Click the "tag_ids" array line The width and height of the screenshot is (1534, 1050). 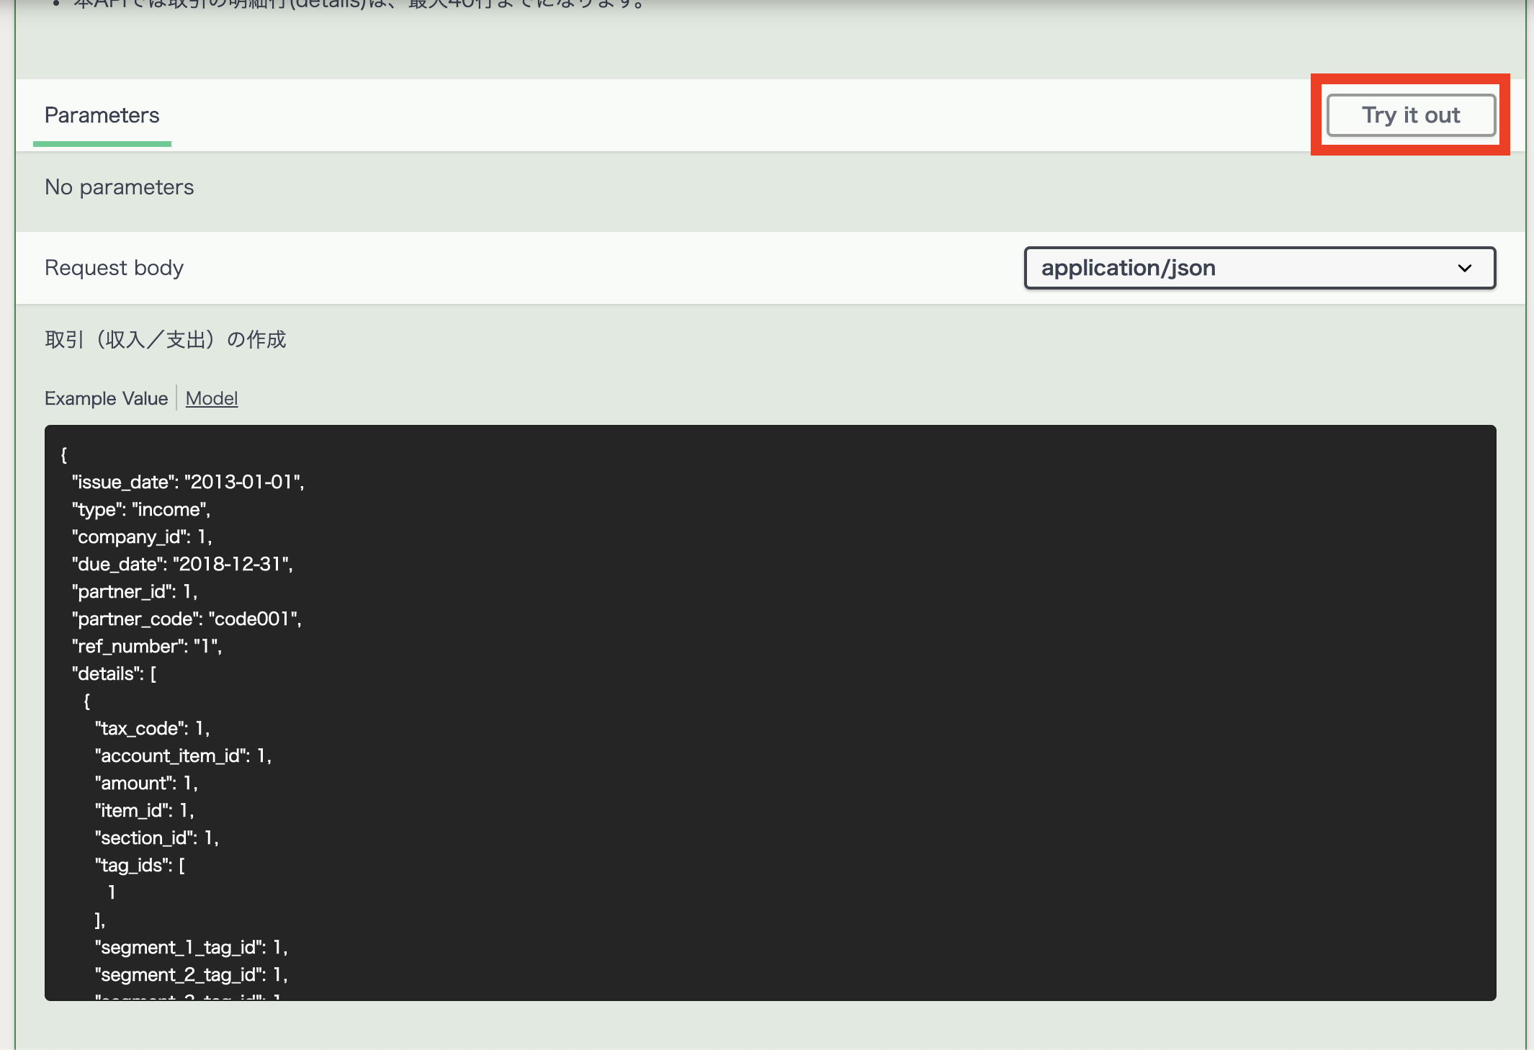[x=139, y=865]
